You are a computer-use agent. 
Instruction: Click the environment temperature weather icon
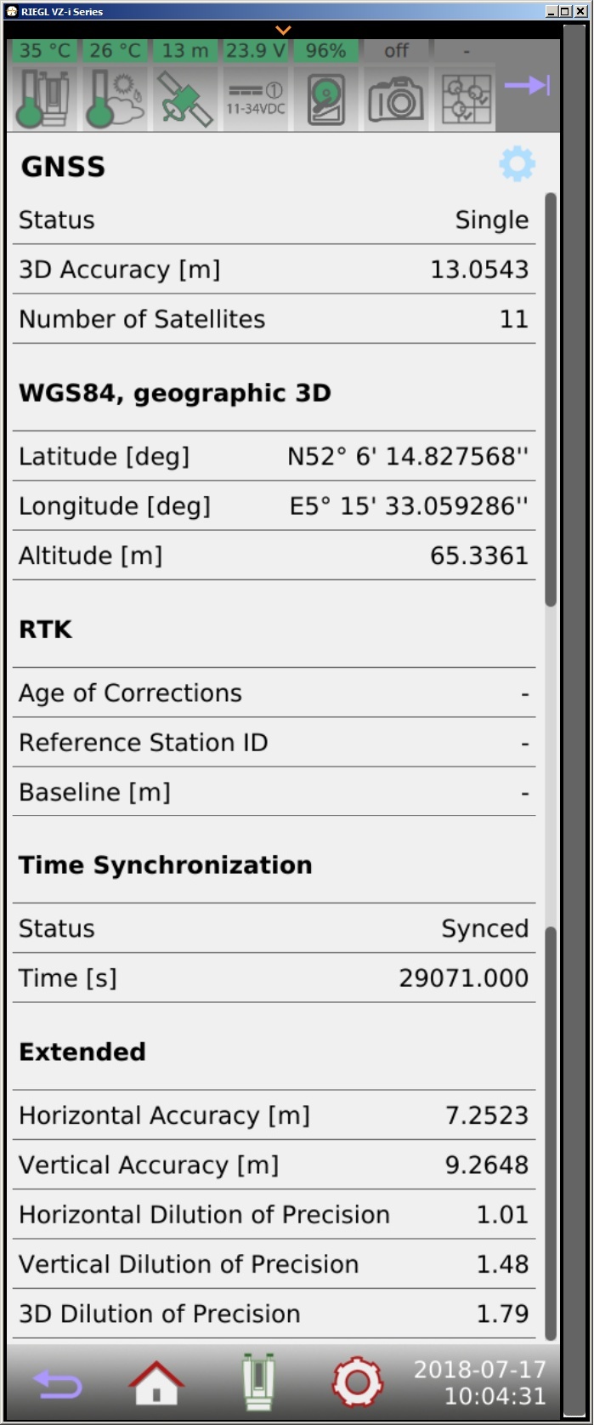115,98
